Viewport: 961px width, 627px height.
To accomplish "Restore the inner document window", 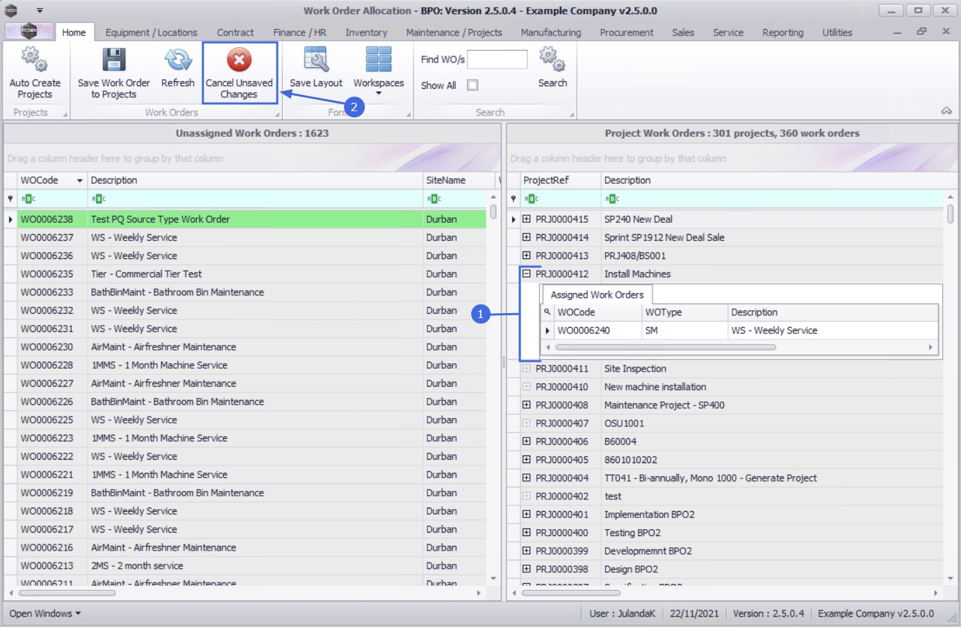I will (921, 31).
